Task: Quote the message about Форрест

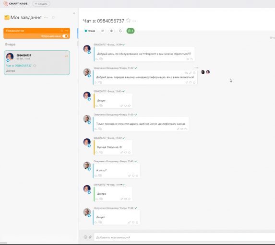Action: [101, 59]
